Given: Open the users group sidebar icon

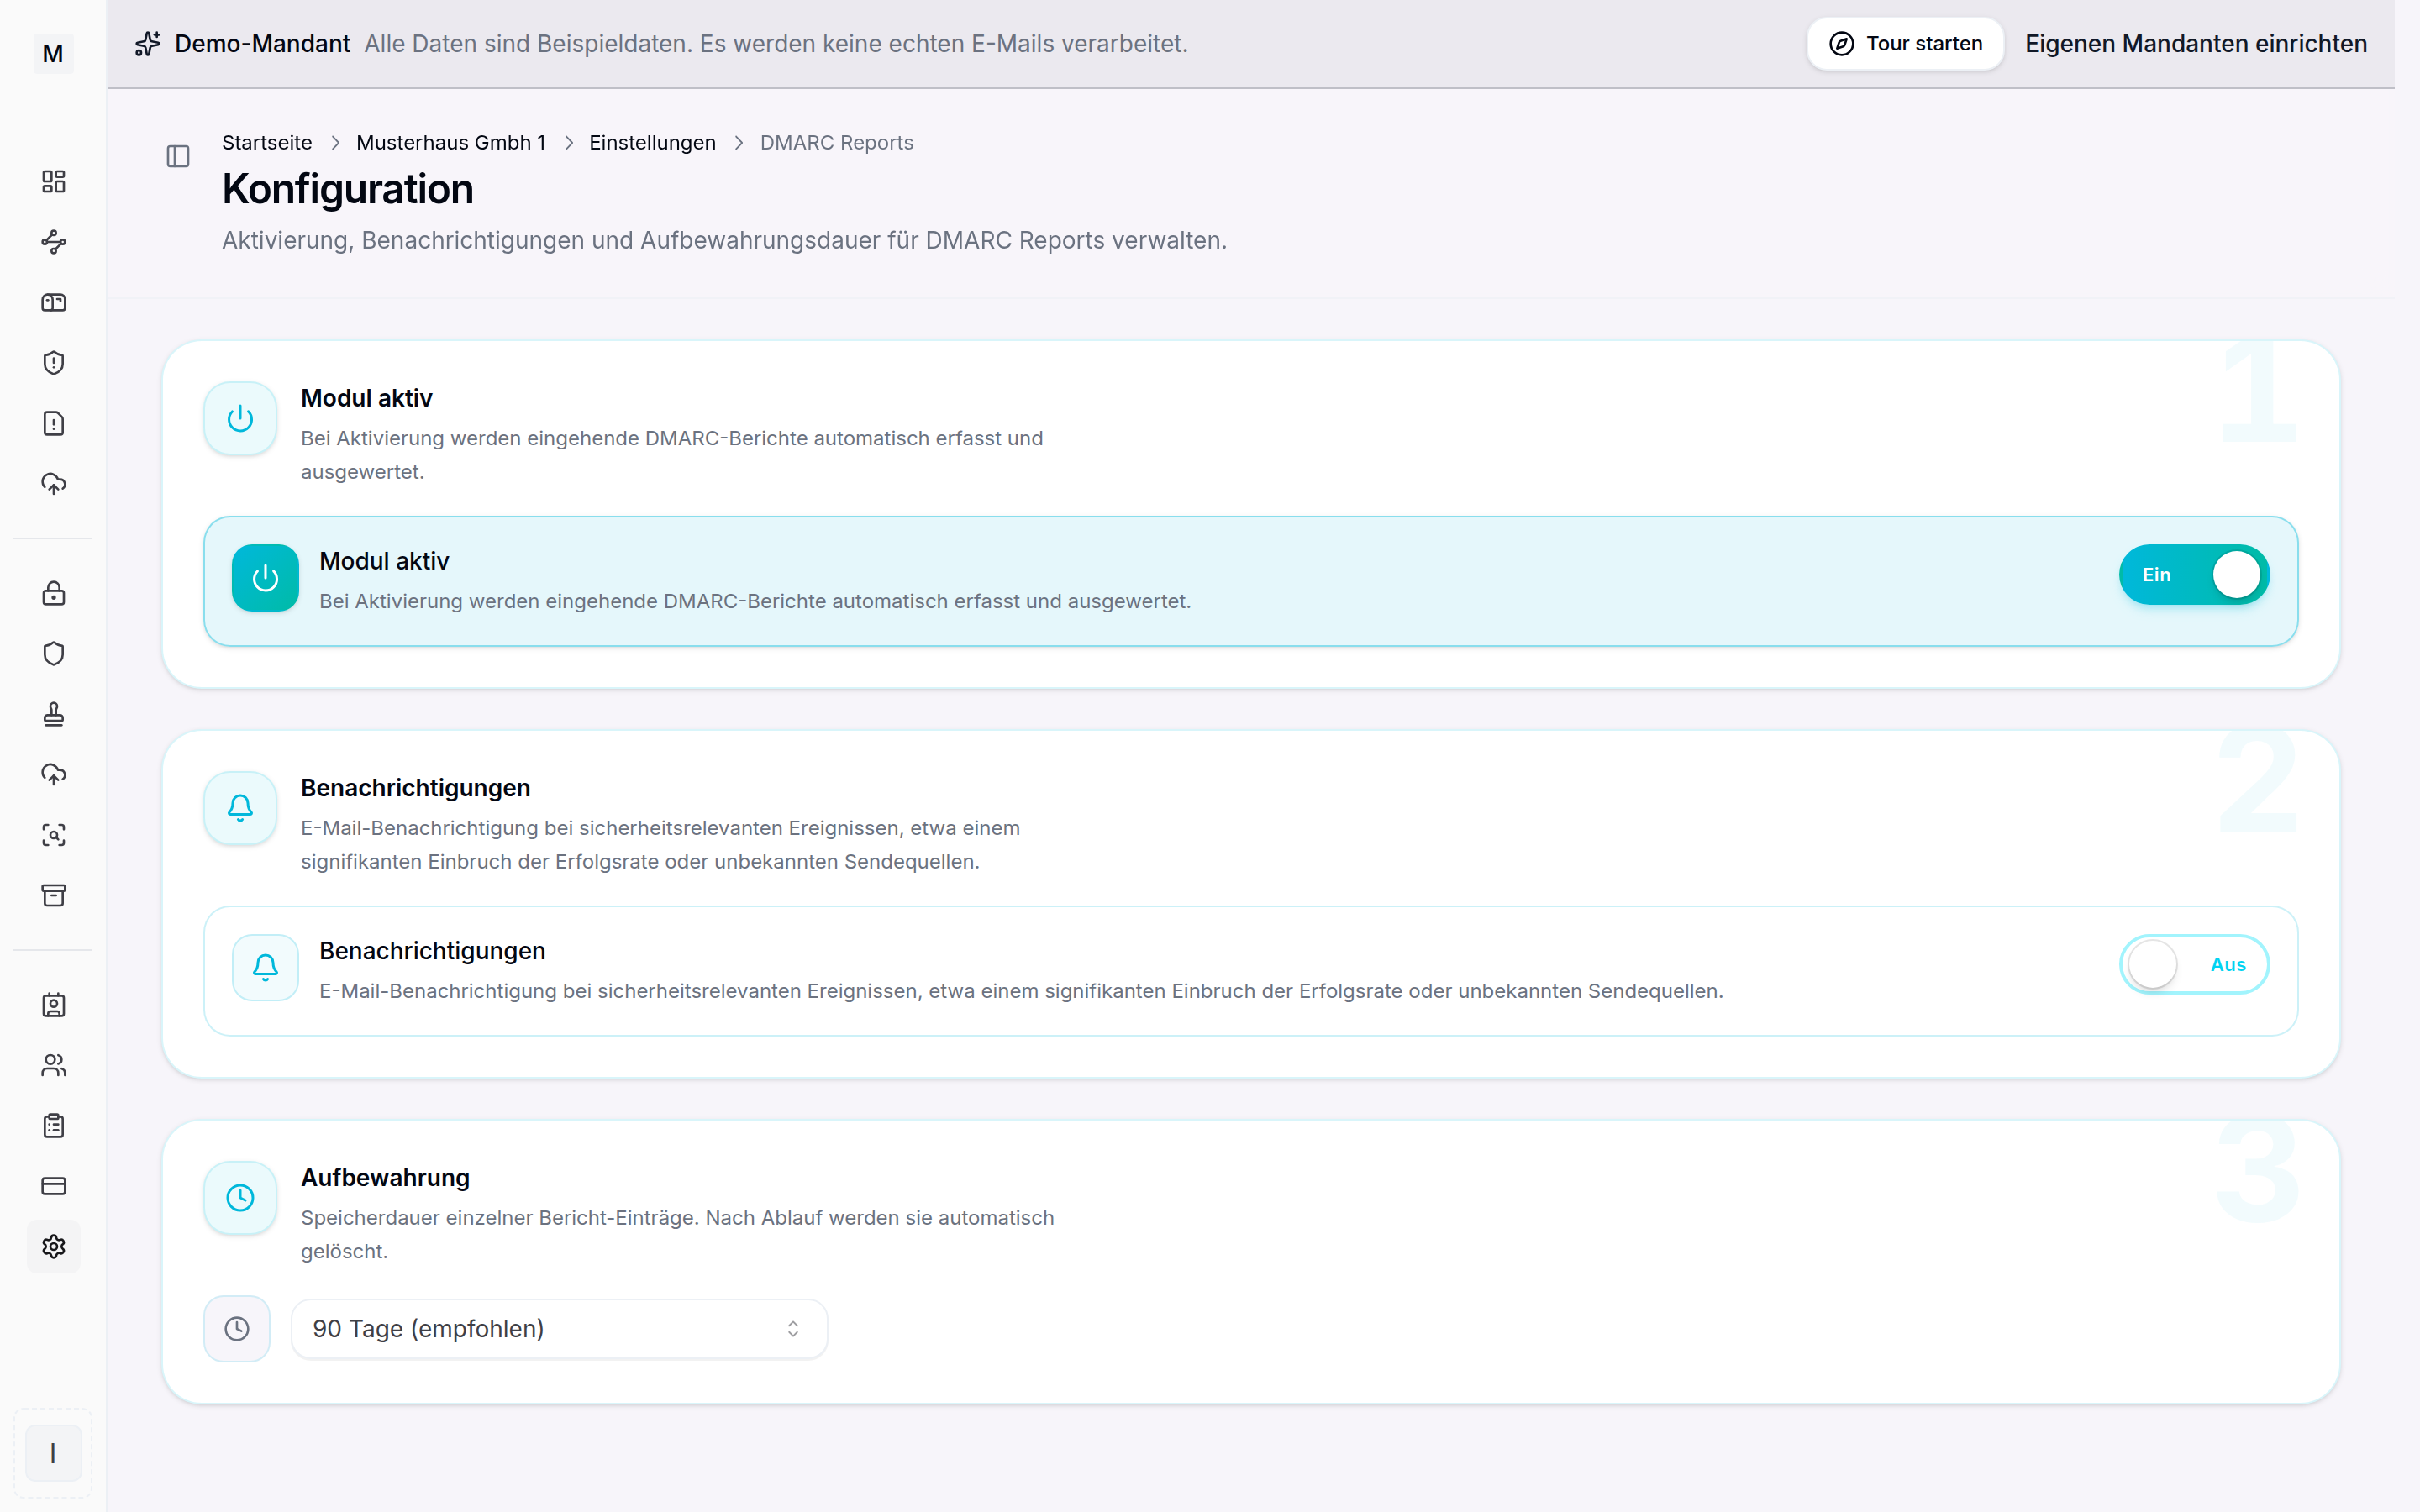Looking at the screenshot, I should (x=53, y=1065).
